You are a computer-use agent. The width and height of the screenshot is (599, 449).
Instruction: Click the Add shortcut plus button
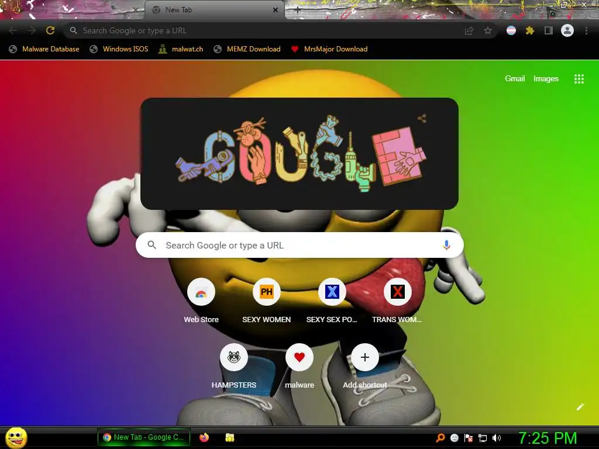tap(365, 357)
